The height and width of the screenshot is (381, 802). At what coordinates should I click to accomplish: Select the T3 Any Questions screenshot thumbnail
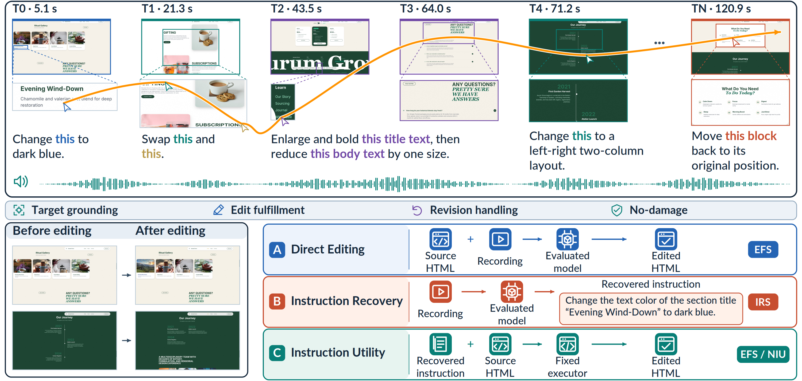point(449,47)
